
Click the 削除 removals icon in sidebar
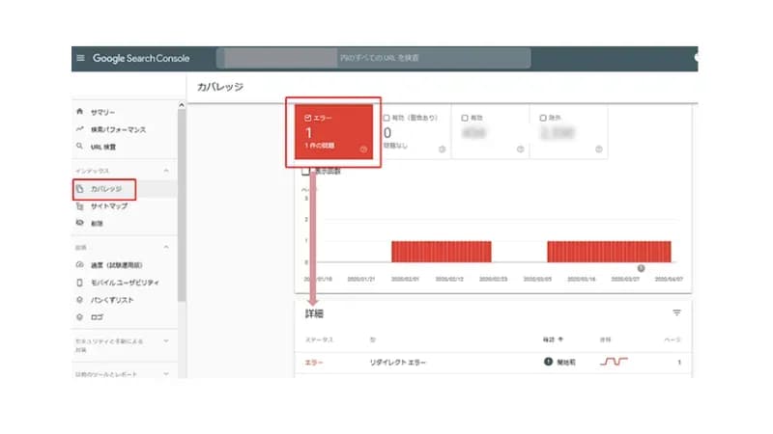click(79, 223)
